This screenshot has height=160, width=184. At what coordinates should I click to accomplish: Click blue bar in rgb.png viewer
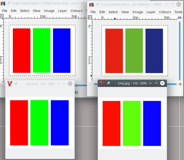click(60, 123)
